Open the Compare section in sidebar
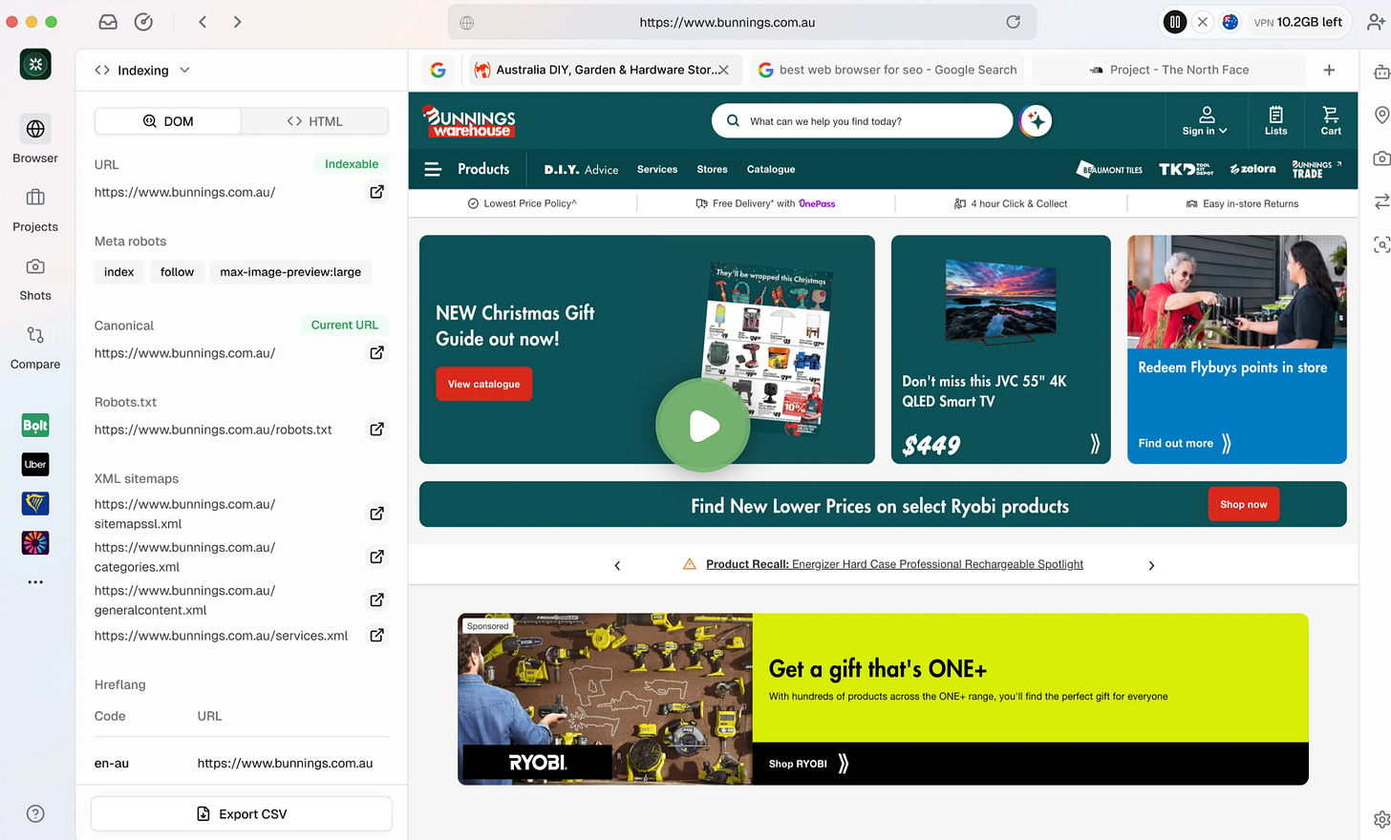This screenshot has width=1391, height=840. (35, 346)
